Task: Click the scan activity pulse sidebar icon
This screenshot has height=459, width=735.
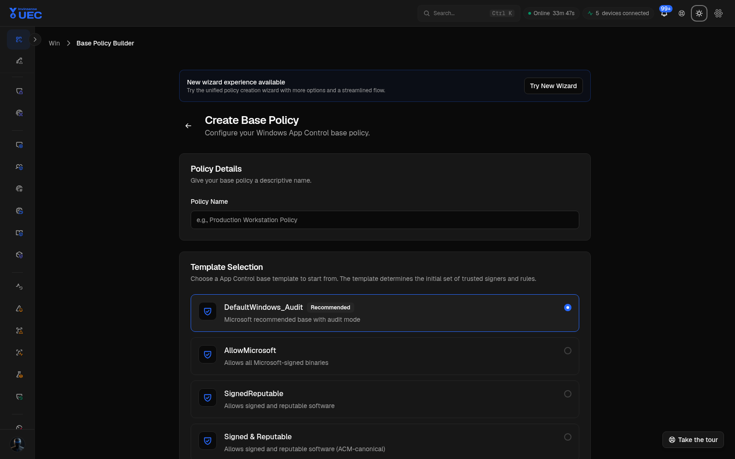Action: [x=19, y=353]
